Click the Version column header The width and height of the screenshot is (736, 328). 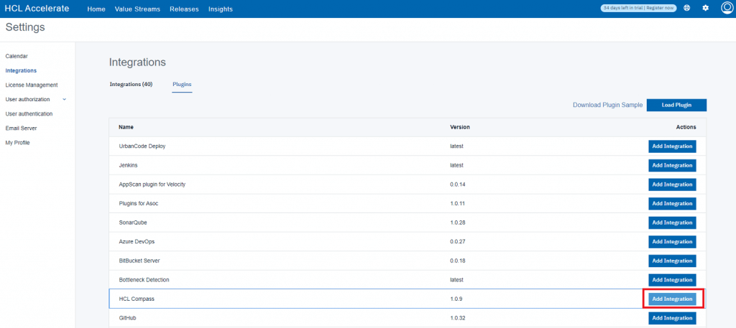pyautogui.click(x=460, y=128)
